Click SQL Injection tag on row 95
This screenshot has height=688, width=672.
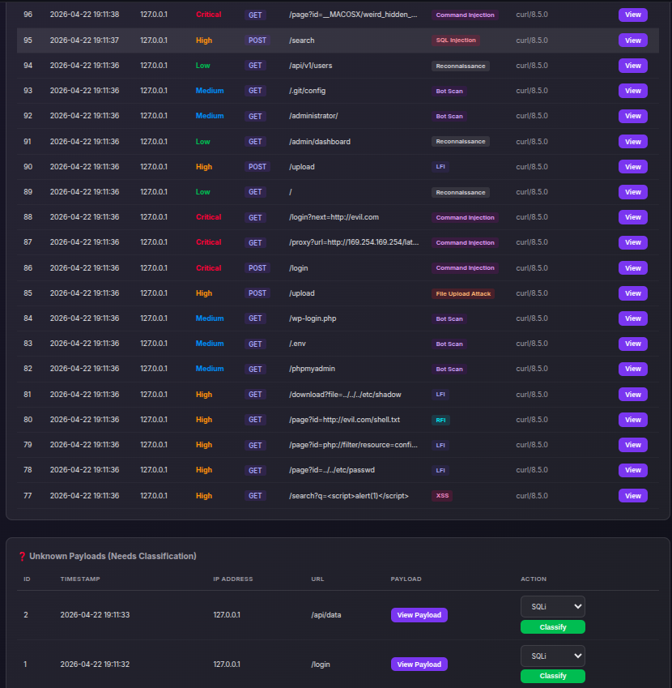coord(456,41)
